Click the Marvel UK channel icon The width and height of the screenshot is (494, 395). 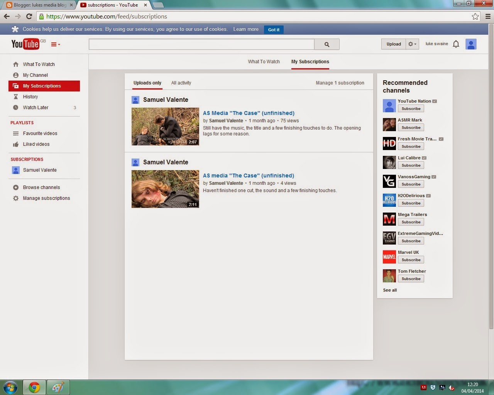(x=389, y=257)
